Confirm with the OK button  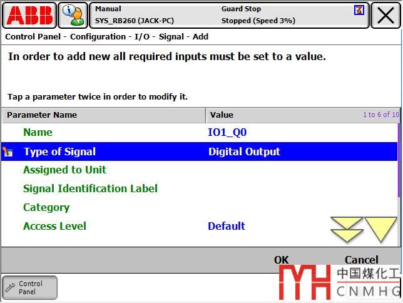pos(282,260)
